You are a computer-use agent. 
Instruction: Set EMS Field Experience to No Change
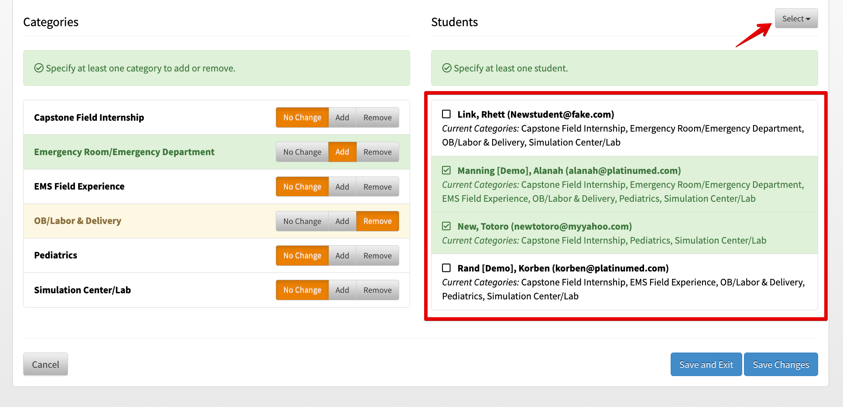coord(302,187)
